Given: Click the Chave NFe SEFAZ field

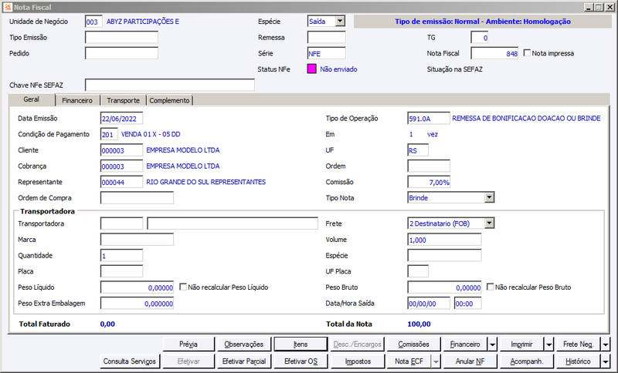Looking at the screenshot, I should tap(170, 85).
